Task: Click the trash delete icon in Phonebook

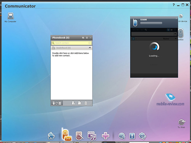Action: point(86,103)
